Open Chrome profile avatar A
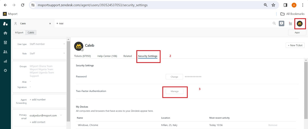This screenshot has height=129, width=308. coord(294,5)
